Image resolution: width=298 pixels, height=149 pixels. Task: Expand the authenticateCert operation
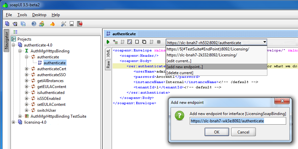point(27,69)
